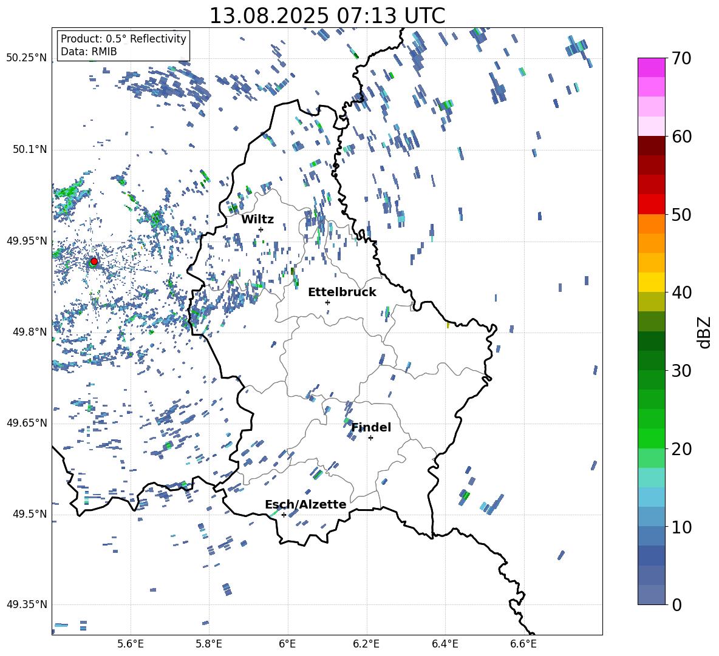Image resolution: width=719 pixels, height=656 pixels.
Task: Click the Findel station label
Action: pos(371,427)
